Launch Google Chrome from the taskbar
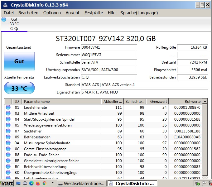 click(x=45, y=183)
